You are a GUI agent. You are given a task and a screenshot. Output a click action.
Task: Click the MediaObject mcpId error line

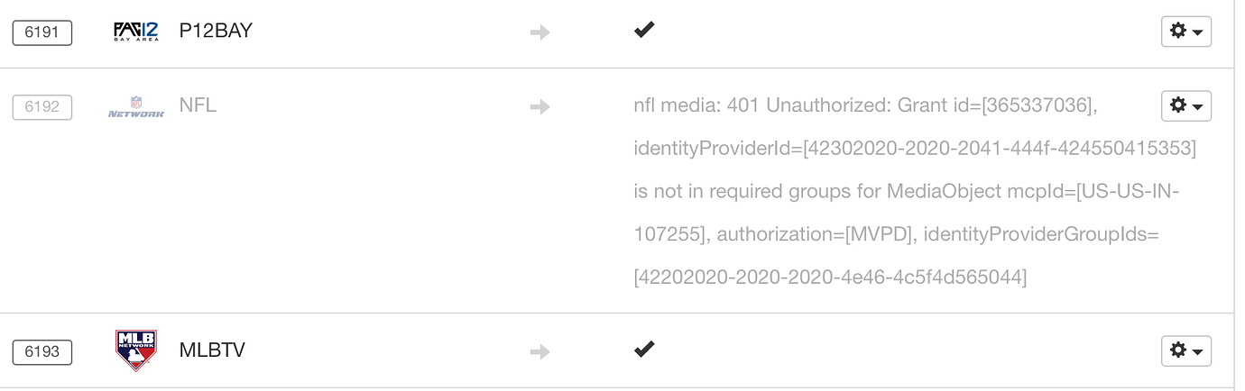pos(907,192)
